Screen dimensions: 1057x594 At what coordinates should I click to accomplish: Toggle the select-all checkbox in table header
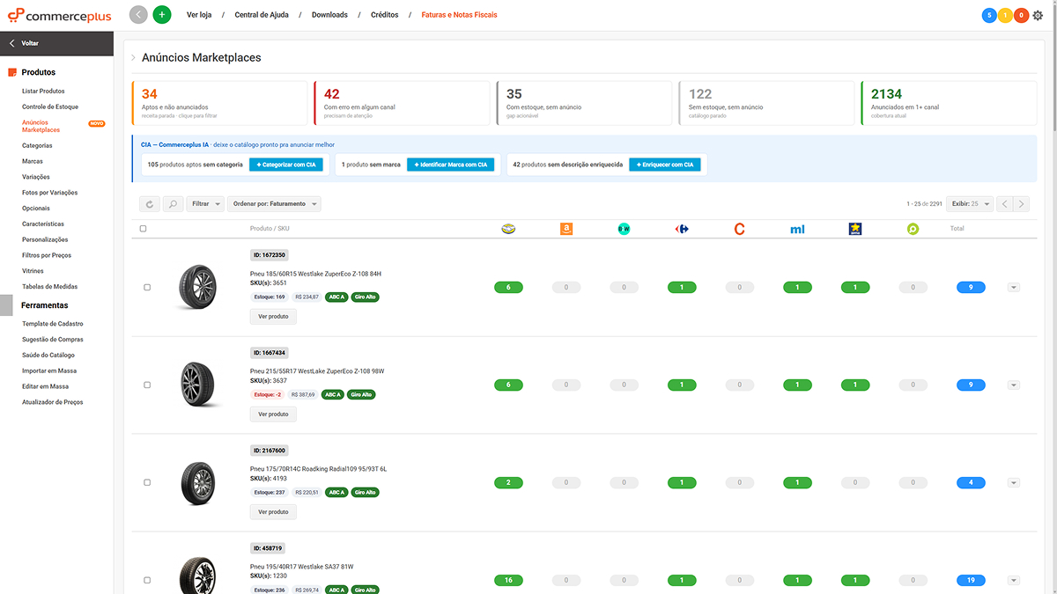pyautogui.click(x=144, y=229)
